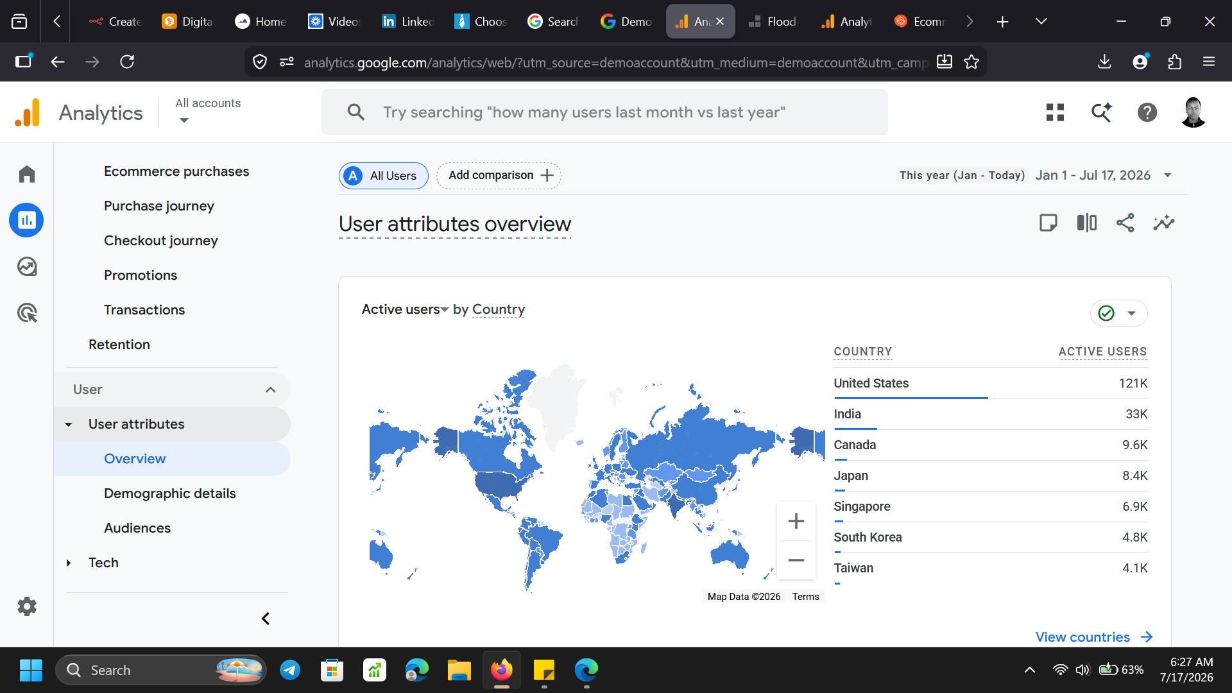Open the Transactions report

(144, 310)
